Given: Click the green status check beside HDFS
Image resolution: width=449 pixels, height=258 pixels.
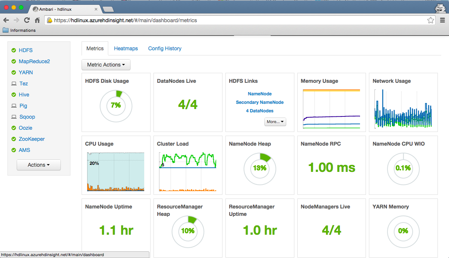Looking at the screenshot, I should click(14, 50).
